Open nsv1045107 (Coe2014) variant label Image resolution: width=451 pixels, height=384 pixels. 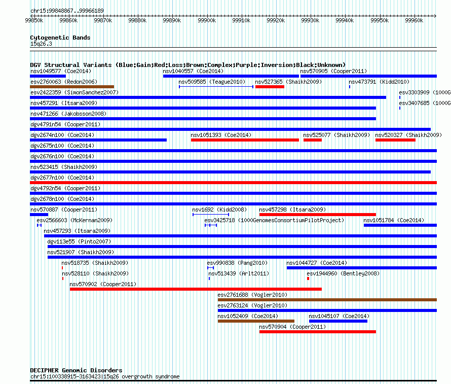pos(339,316)
